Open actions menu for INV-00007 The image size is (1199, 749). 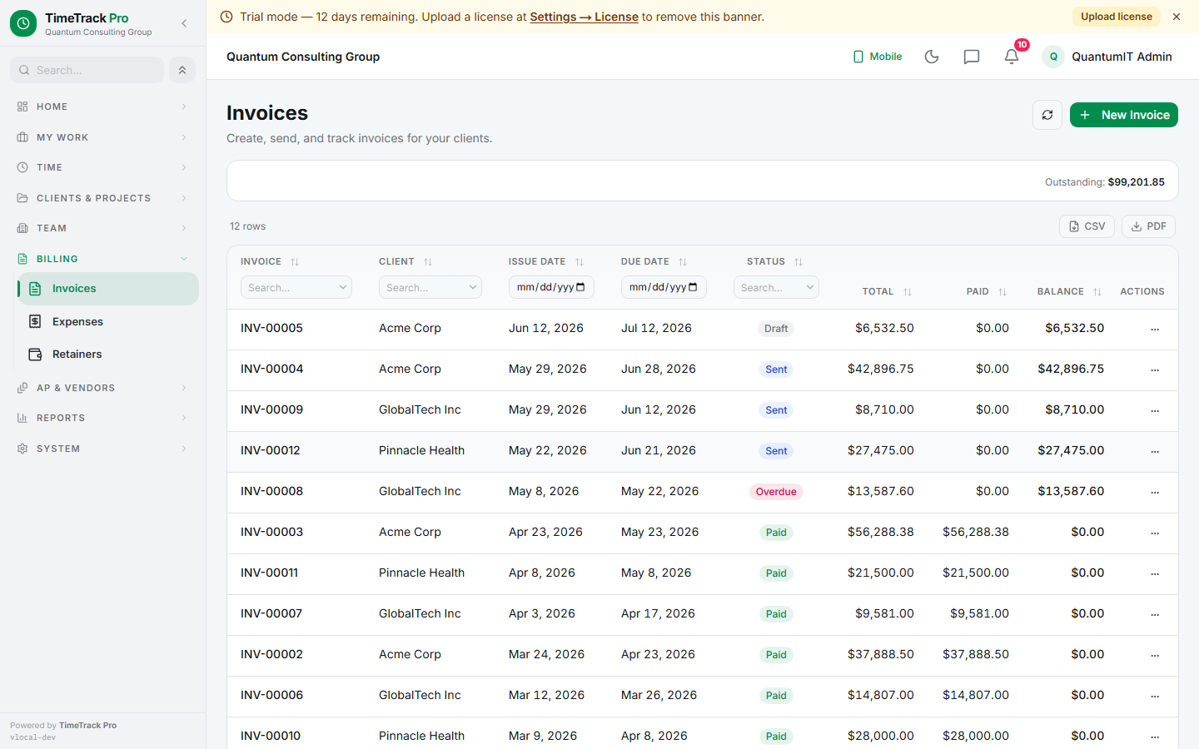pos(1155,614)
